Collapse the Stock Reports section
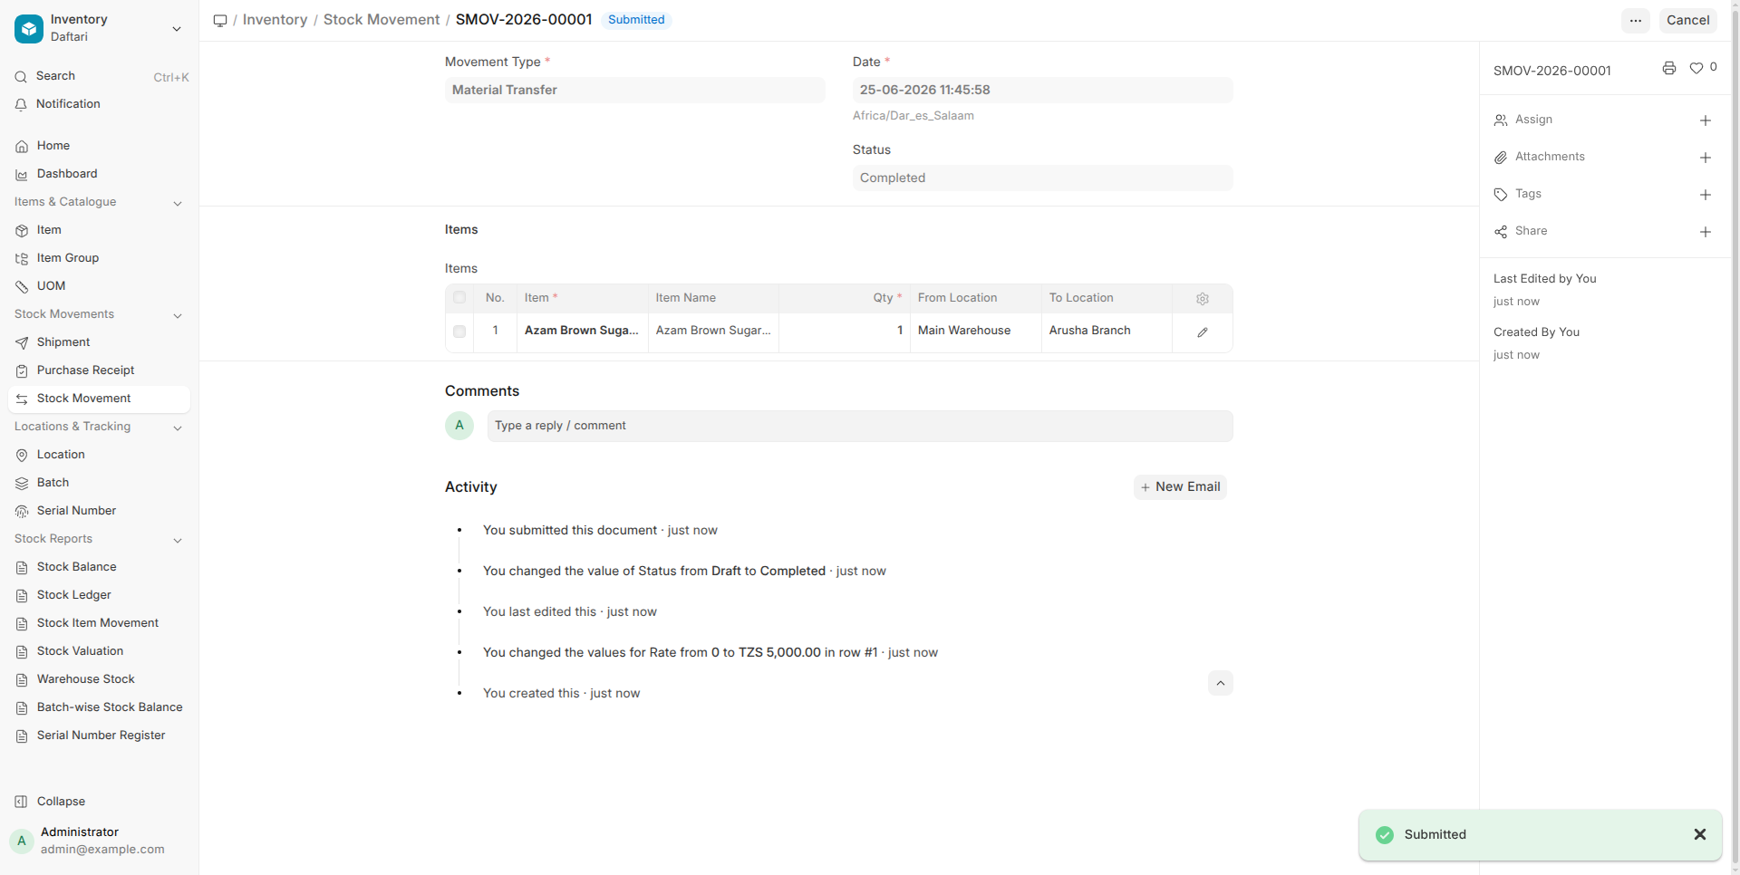Viewport: 1740px width, 875px height. tap(178, 540)
